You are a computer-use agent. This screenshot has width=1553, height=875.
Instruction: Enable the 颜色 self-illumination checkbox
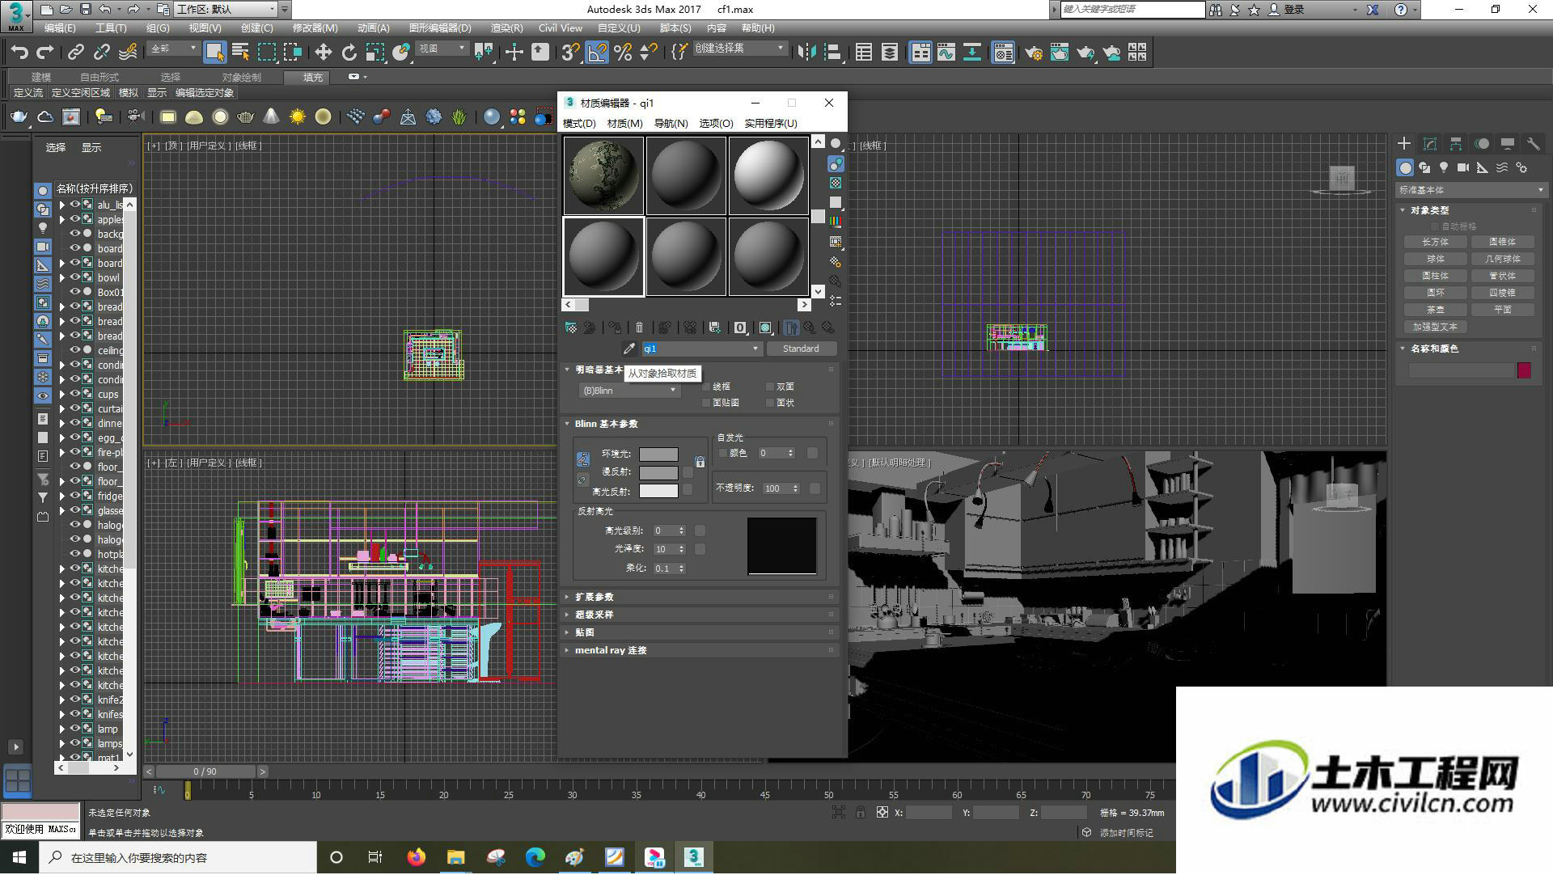[723, 453]
